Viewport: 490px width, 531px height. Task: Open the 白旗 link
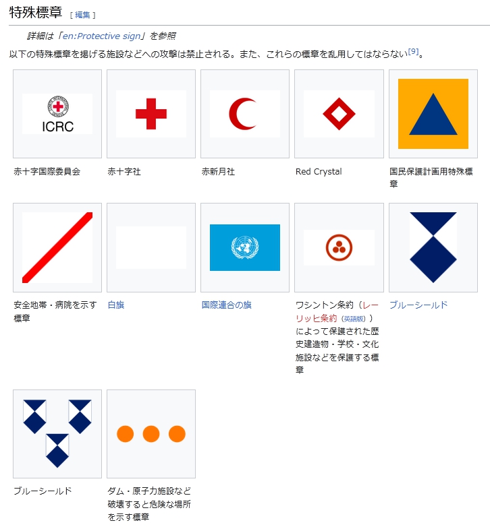116,305
